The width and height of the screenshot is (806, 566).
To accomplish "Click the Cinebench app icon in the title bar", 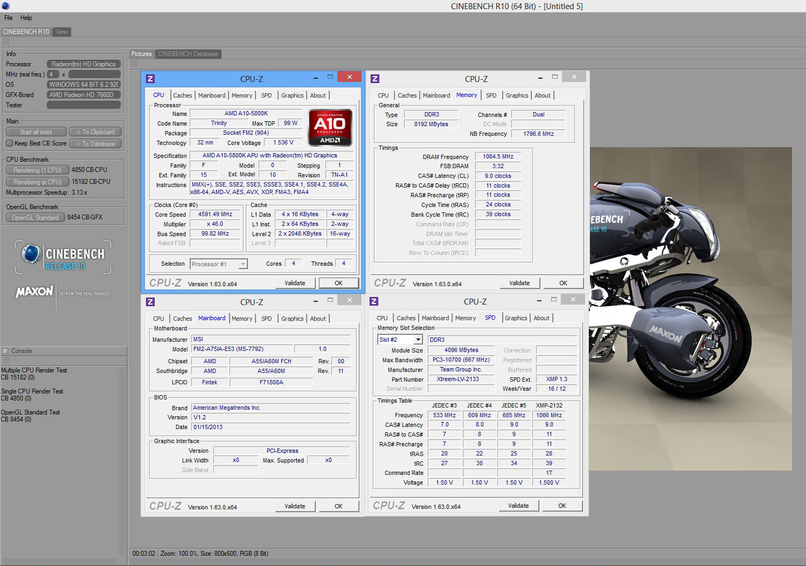I will point(5,6).
